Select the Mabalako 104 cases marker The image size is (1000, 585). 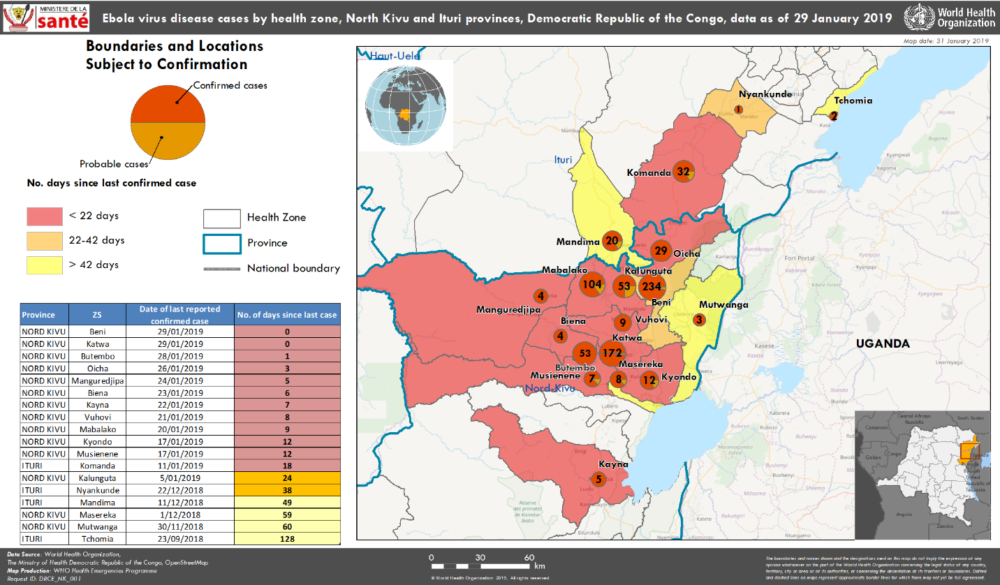coord(591,284)
